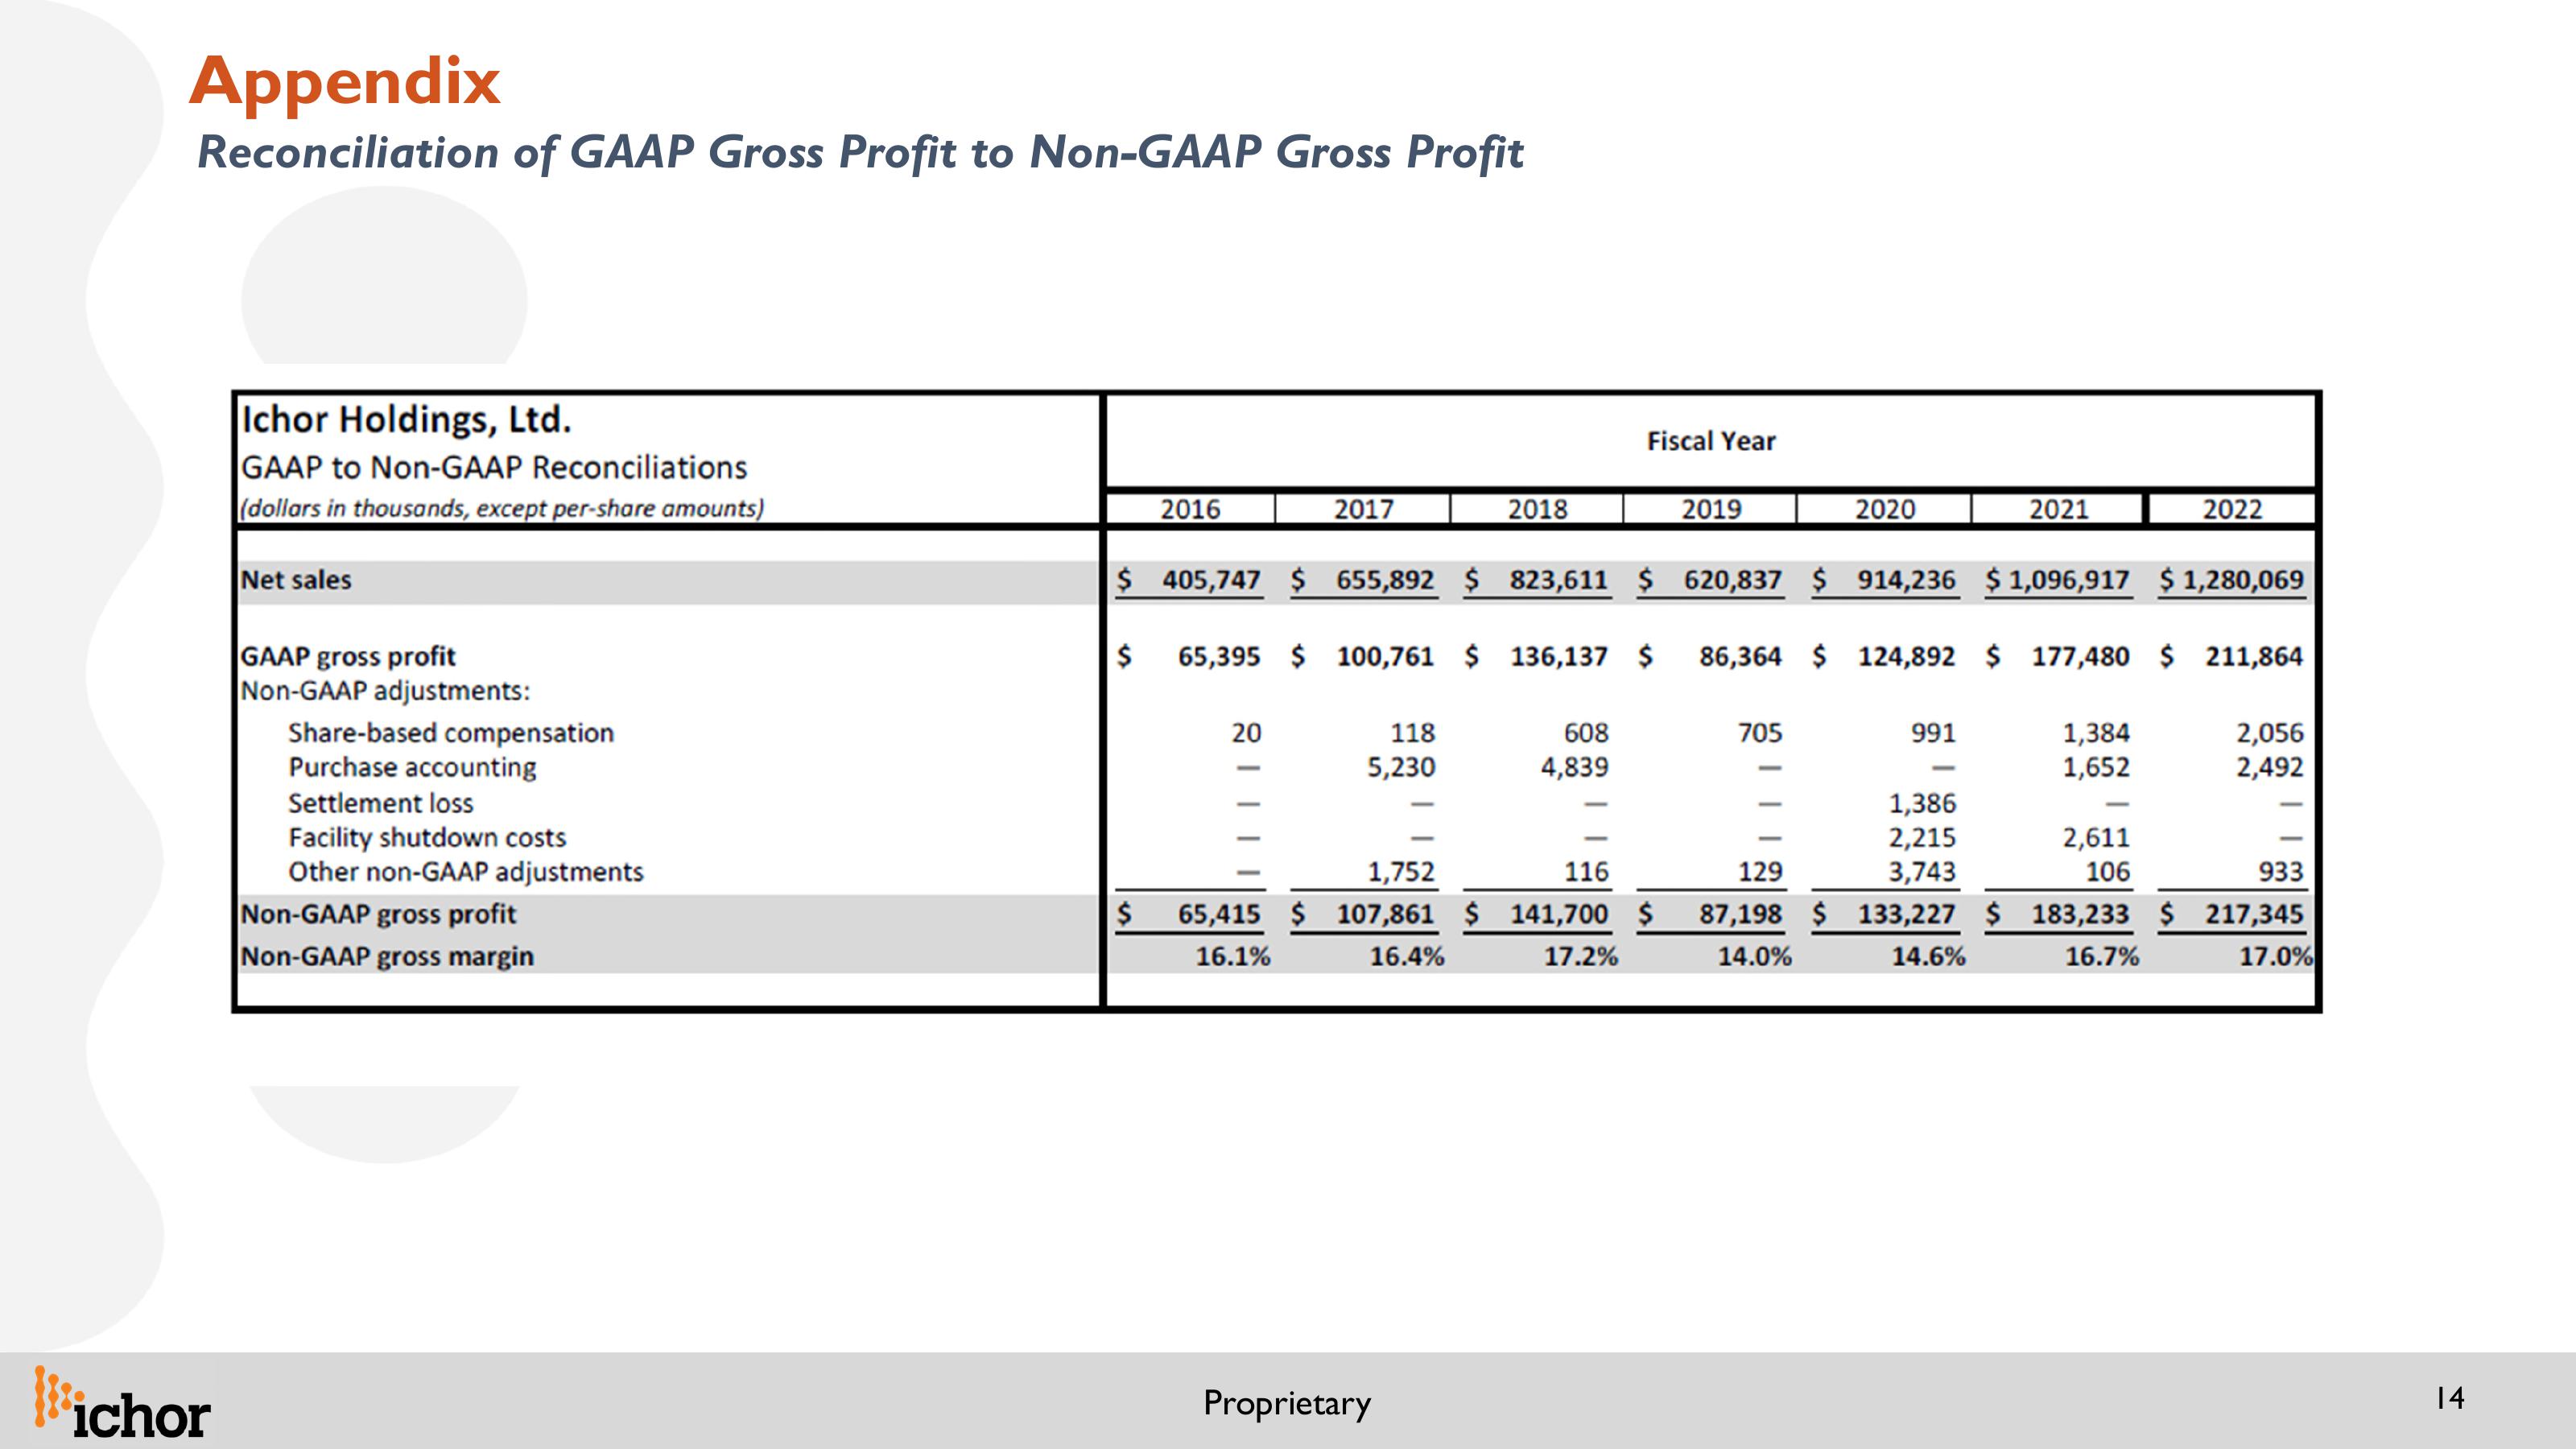Click facility shutdown value 2,215

[x=1922, y=837]
